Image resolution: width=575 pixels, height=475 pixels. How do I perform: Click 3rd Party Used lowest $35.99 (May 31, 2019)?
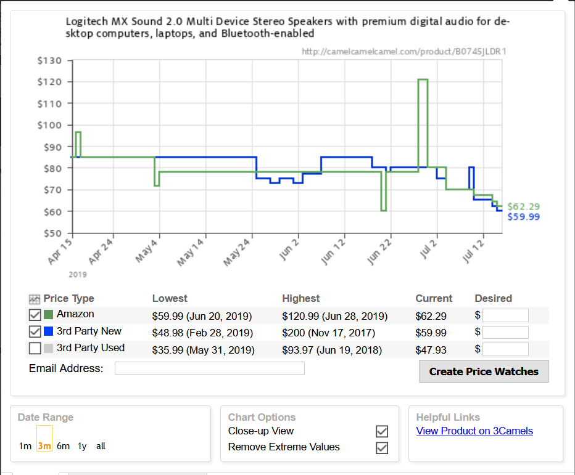point(203,350)
